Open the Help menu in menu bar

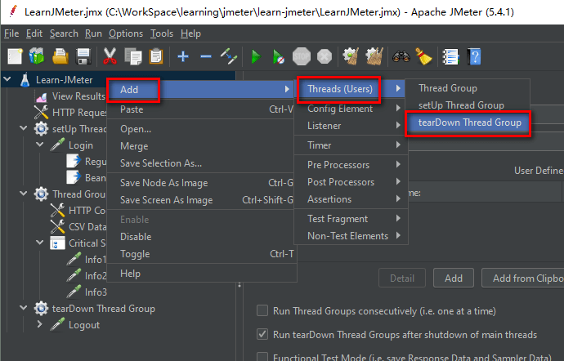coord(190,33)
